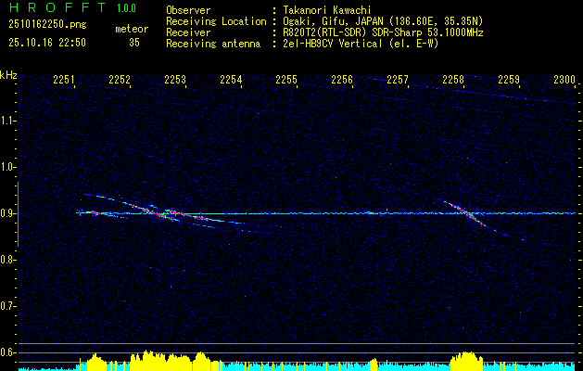This screenshot has height=371, width=583.
Task: Click the 2252 time axis marker
Action: [120, 80]
